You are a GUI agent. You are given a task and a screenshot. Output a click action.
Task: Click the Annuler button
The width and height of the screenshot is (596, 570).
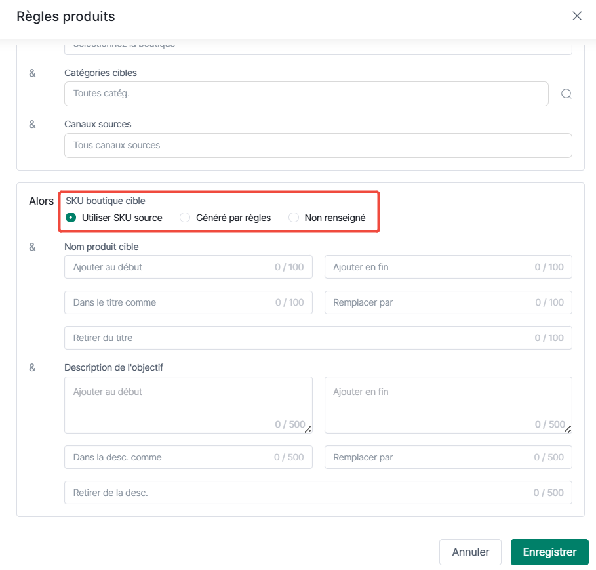coord(470,552)
